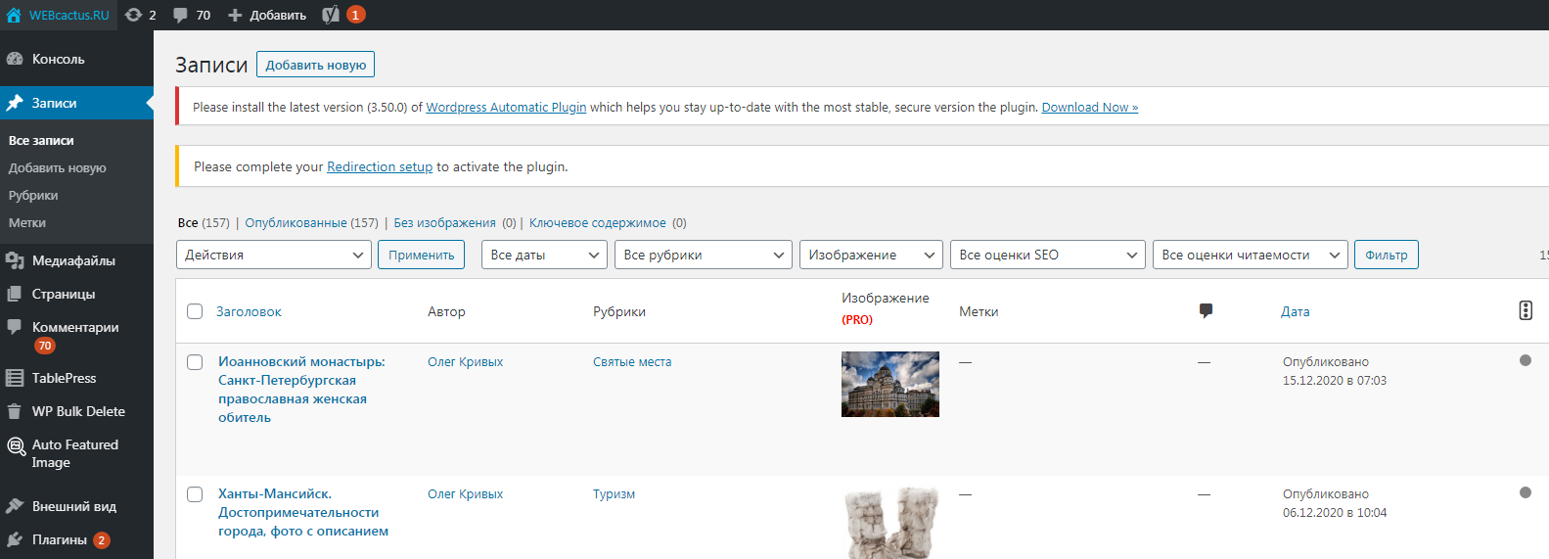
Task: Follow the Redirection setup link
Action: [x=380, y=166]
